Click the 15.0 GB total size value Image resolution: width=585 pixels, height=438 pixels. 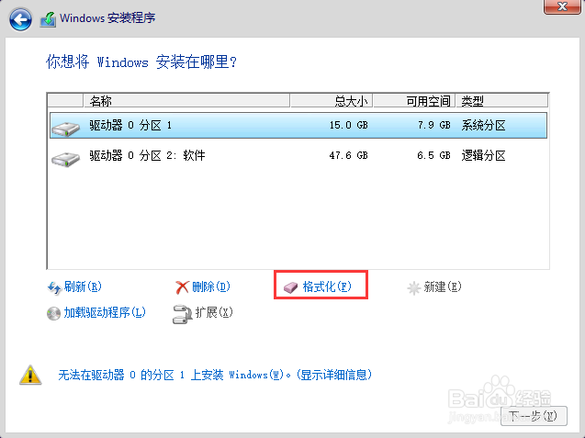pyautogui.click(x=348, y=125)
